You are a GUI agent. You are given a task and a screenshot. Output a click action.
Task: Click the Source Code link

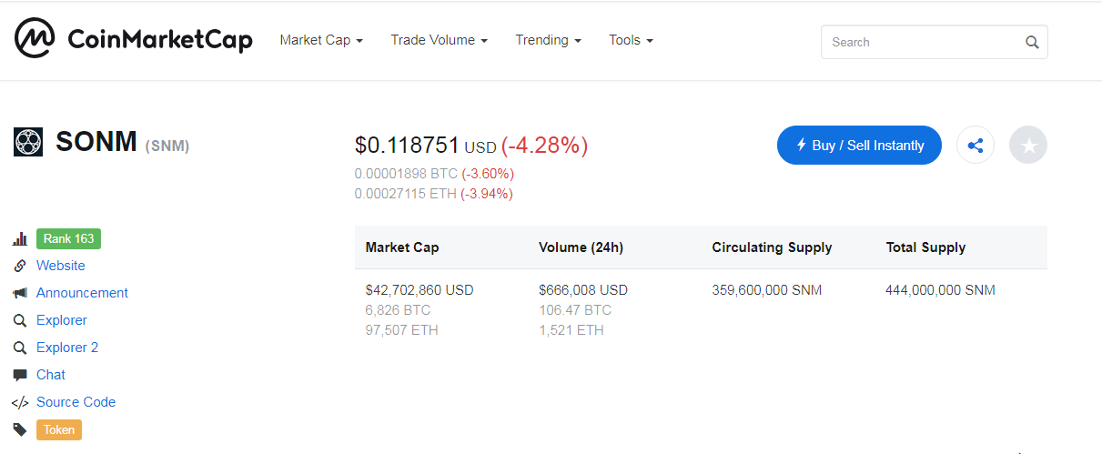coord(76,402)
